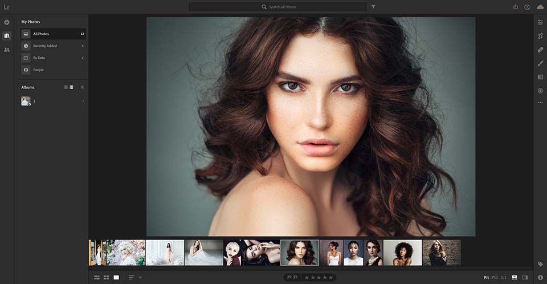
Task: Select All Photos in My Photos
Action: pyautogui.click(x=53, y=34)
